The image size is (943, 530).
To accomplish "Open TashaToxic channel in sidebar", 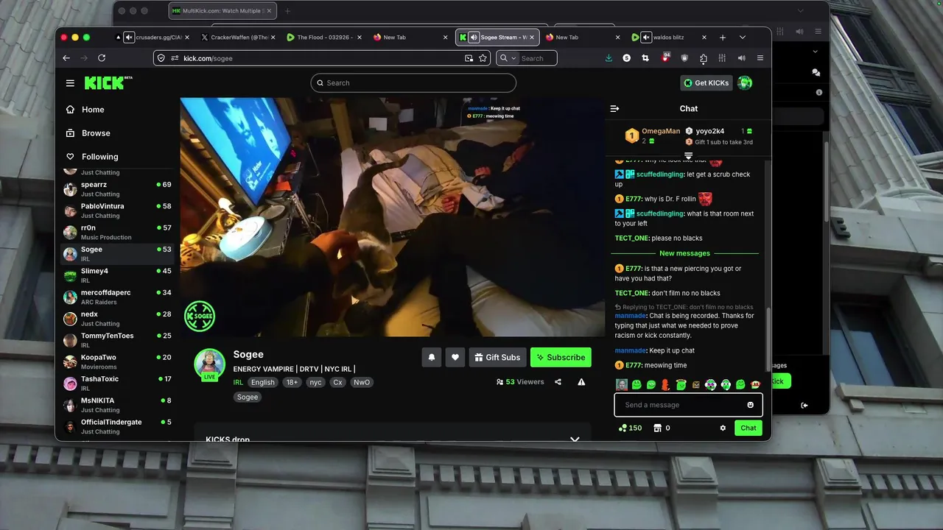I will 117,383.
